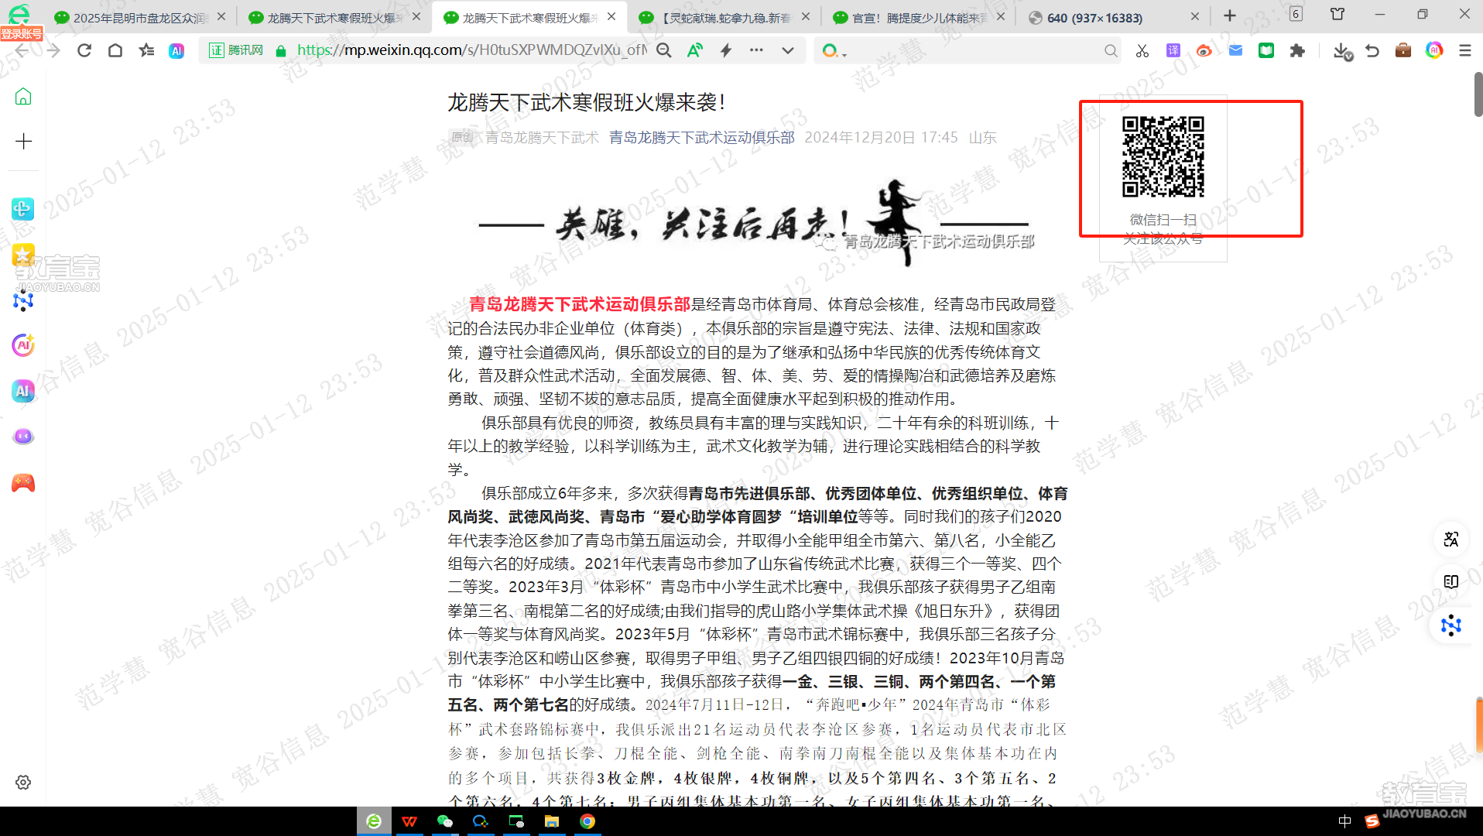Open the AI assistant icon beside favorites

176,50
